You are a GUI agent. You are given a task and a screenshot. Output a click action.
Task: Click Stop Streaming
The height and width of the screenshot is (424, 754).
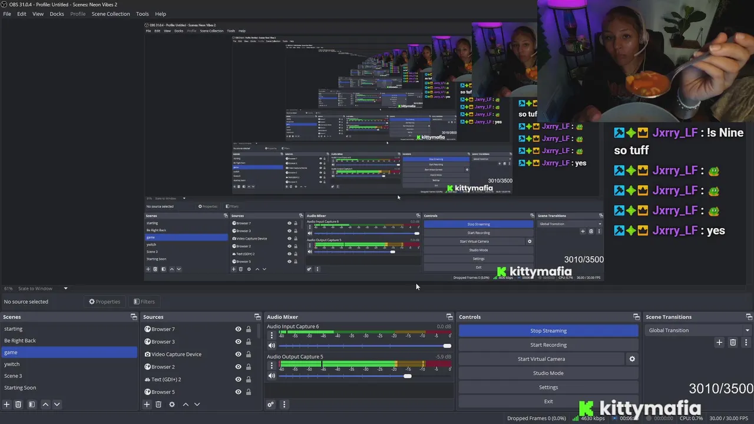(x=548, y=331)
